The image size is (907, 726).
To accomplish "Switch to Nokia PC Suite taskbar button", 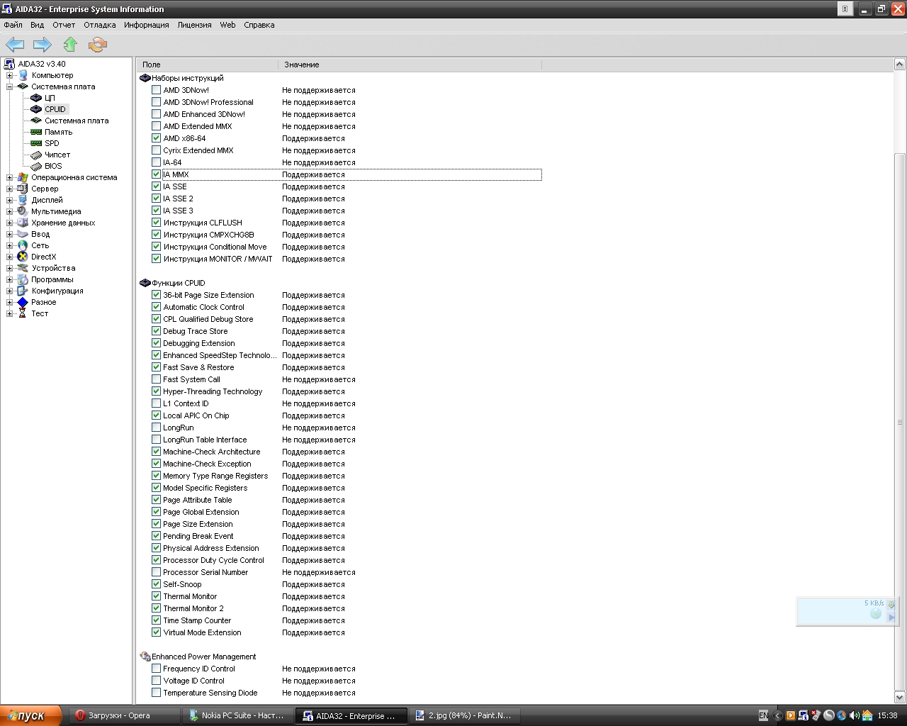I will click(x=239, y=715).
